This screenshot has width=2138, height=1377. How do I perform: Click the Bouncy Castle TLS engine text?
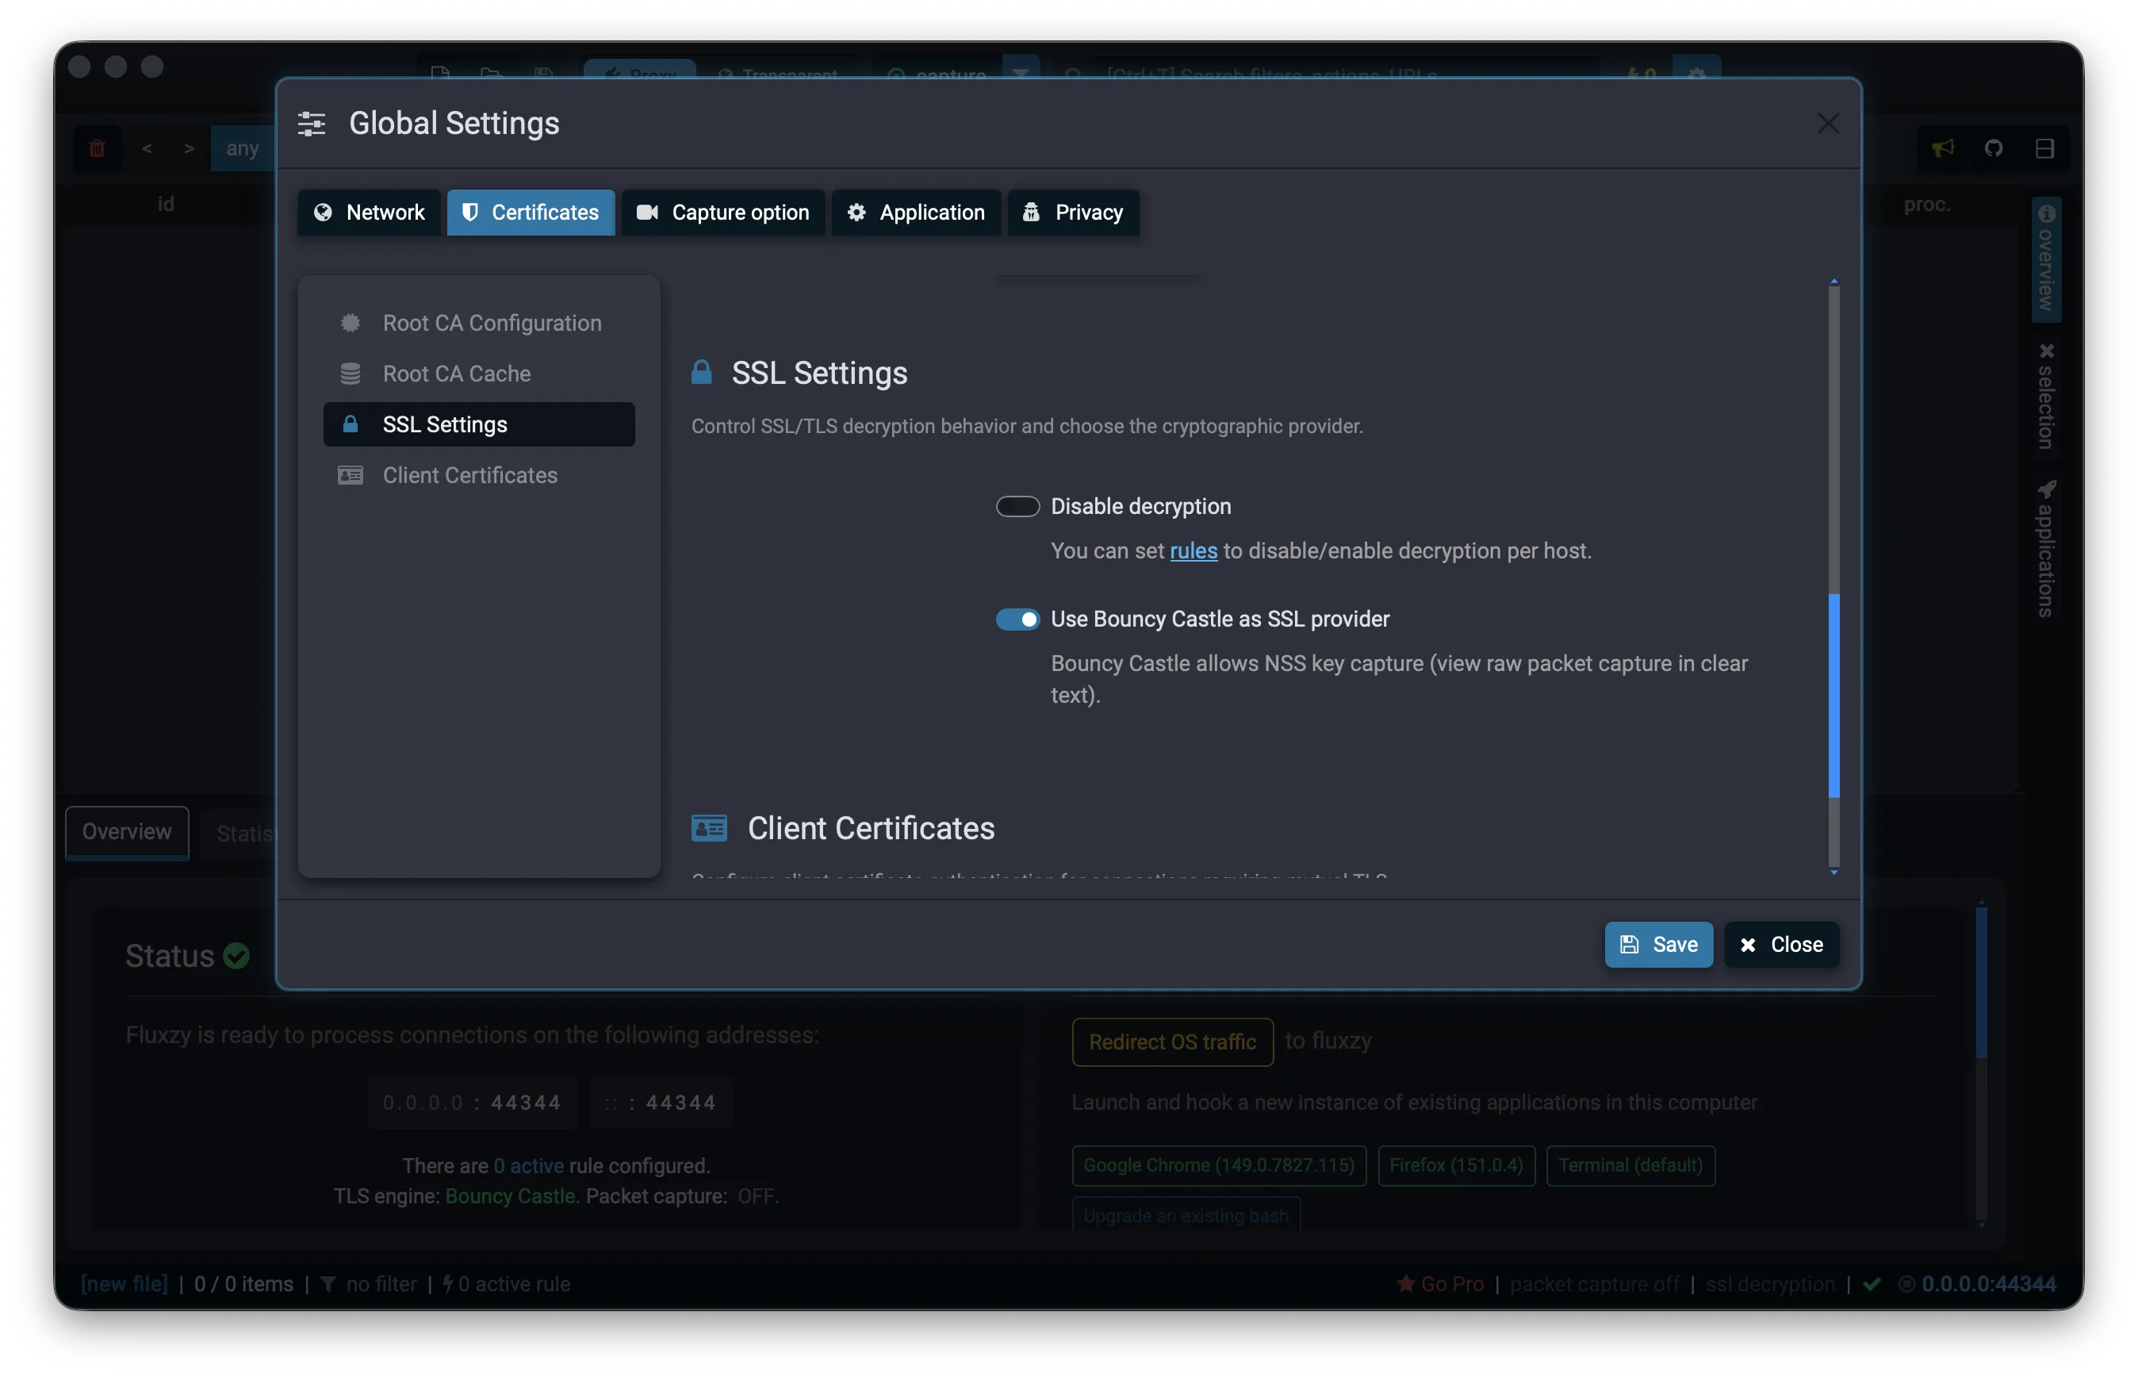pos(512,1196)
